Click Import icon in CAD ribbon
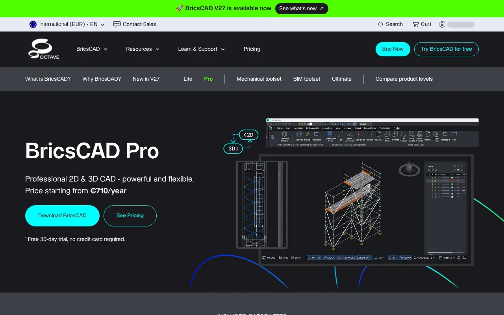 click(428, 136)
